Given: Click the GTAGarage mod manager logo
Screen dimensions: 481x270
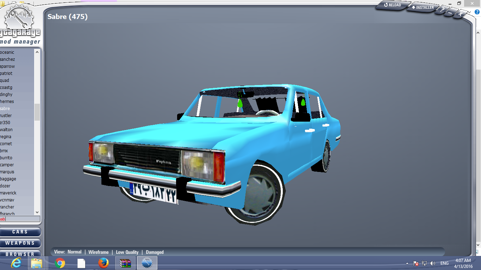Looking at the screenshot, I should click(x=20, y=25).
